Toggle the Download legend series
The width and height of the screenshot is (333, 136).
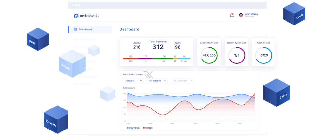pyautogui.click(x=134, y=128)
